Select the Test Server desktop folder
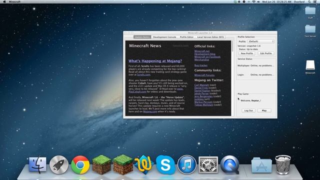This screenshot has width=320, height=180. (310, 31)
